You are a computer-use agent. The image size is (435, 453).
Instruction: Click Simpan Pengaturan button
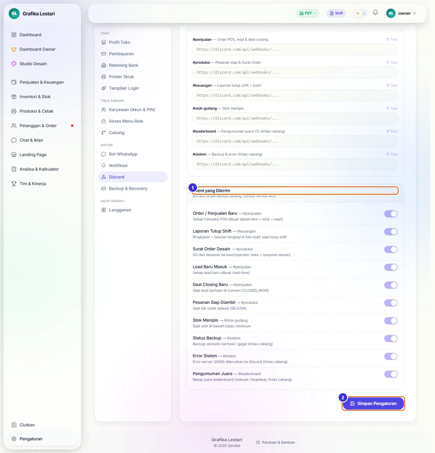coord(373,403)
